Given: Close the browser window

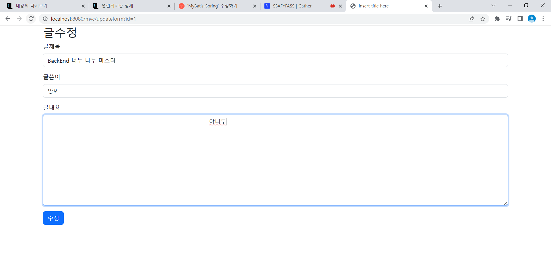Looking at the screenshot, I should 543,5.
